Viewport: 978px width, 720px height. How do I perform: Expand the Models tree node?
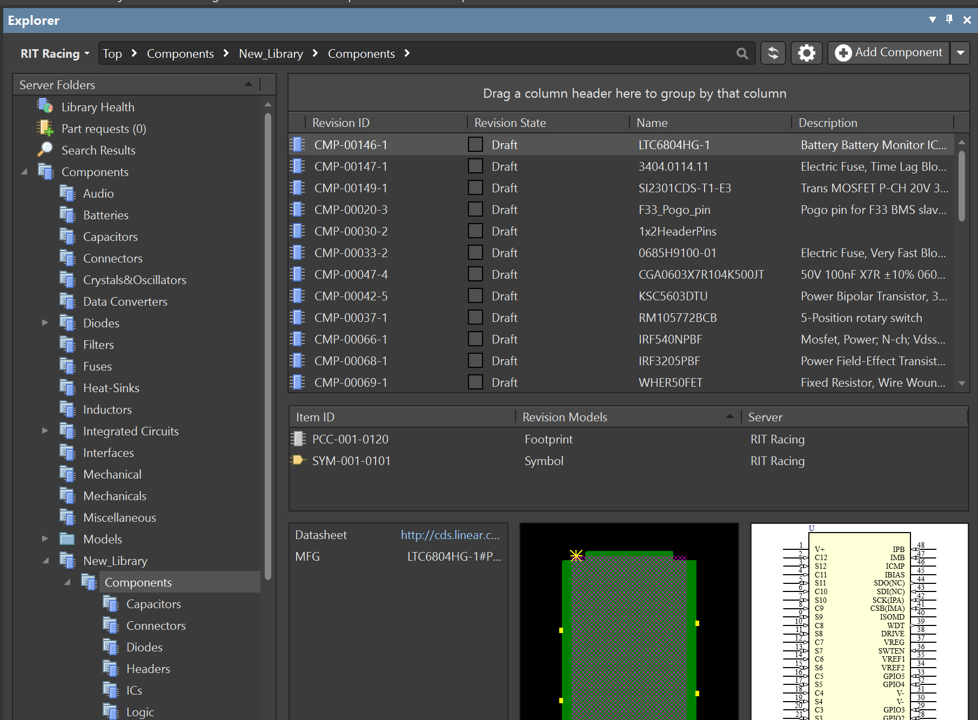point(45,539)
